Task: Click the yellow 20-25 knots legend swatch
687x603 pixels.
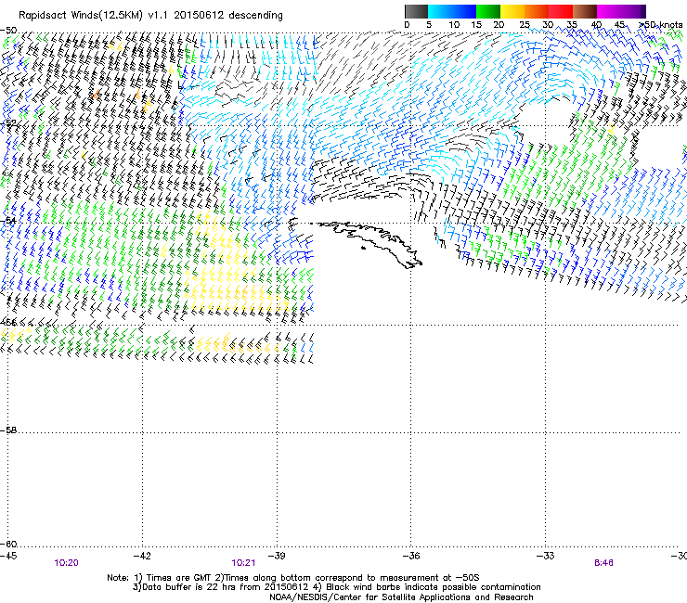Action: click(x=512, y=11)
